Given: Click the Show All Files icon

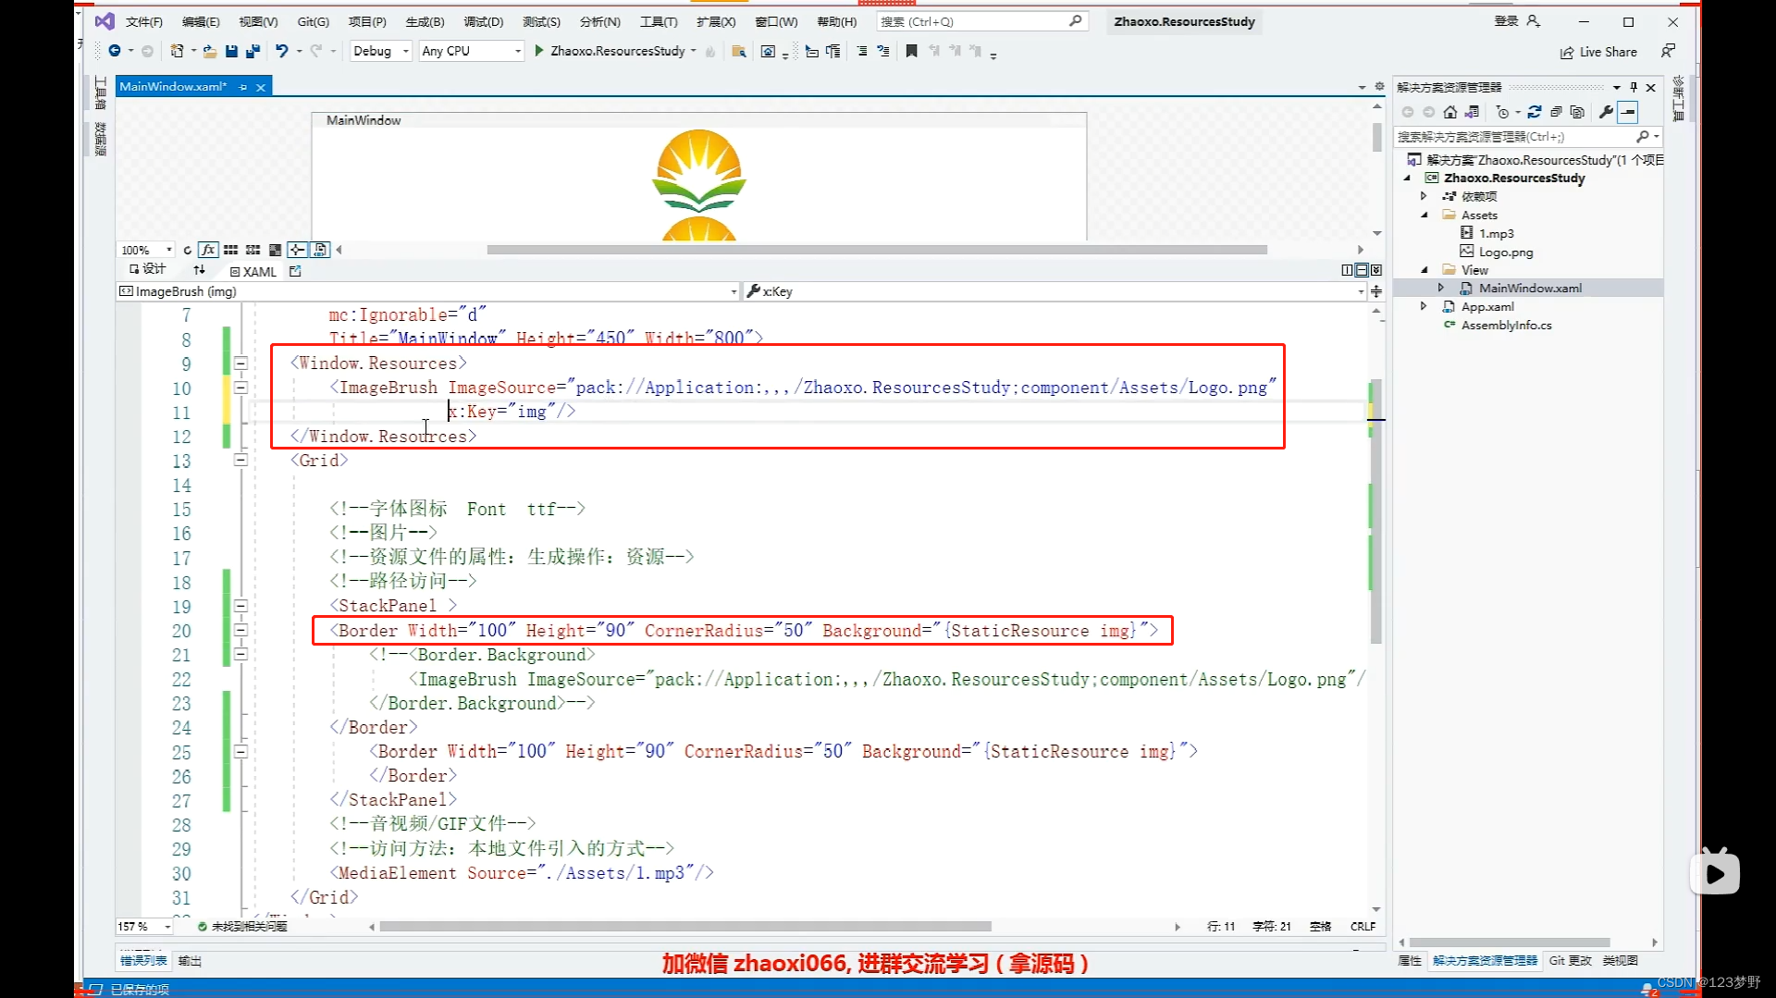Looking at the screenshot, I should 1577,113.
